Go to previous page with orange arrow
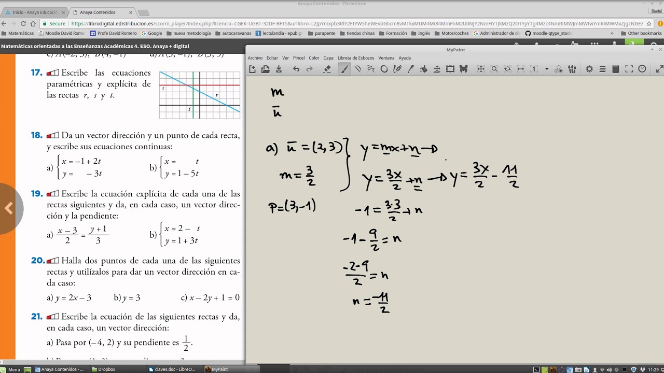Viewport: 664px width, 373px height. click(x=8, y=208)
